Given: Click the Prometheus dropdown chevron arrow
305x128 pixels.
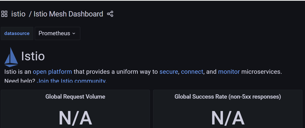Looking at the screenshot, I should [74, 33].
